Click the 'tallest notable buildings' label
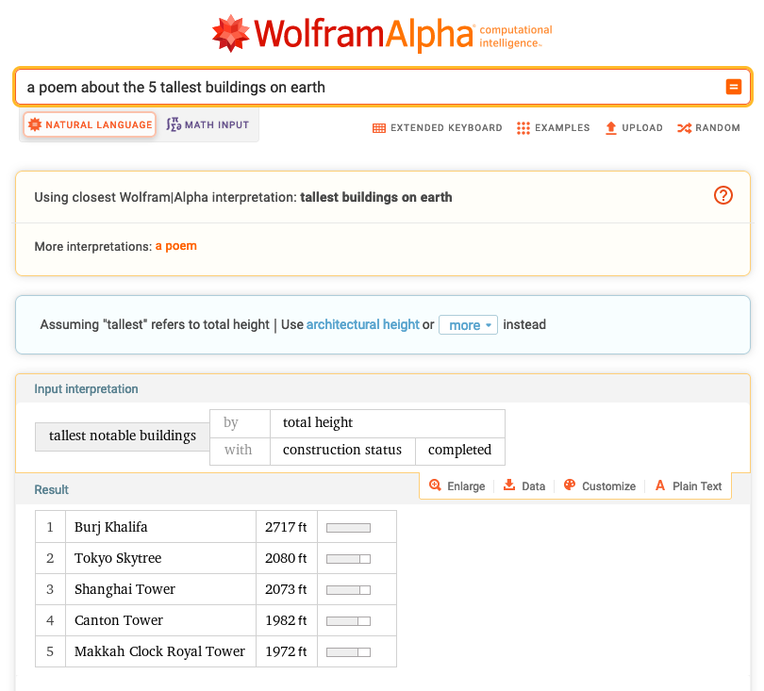764x691 pixels. [x=123, y=436]
